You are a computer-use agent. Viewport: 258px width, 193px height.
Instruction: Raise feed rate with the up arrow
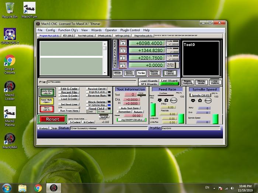click(x=166, y=100)
